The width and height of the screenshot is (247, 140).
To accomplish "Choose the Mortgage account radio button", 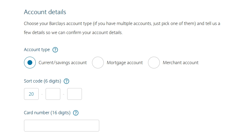I will click(98, 63).
